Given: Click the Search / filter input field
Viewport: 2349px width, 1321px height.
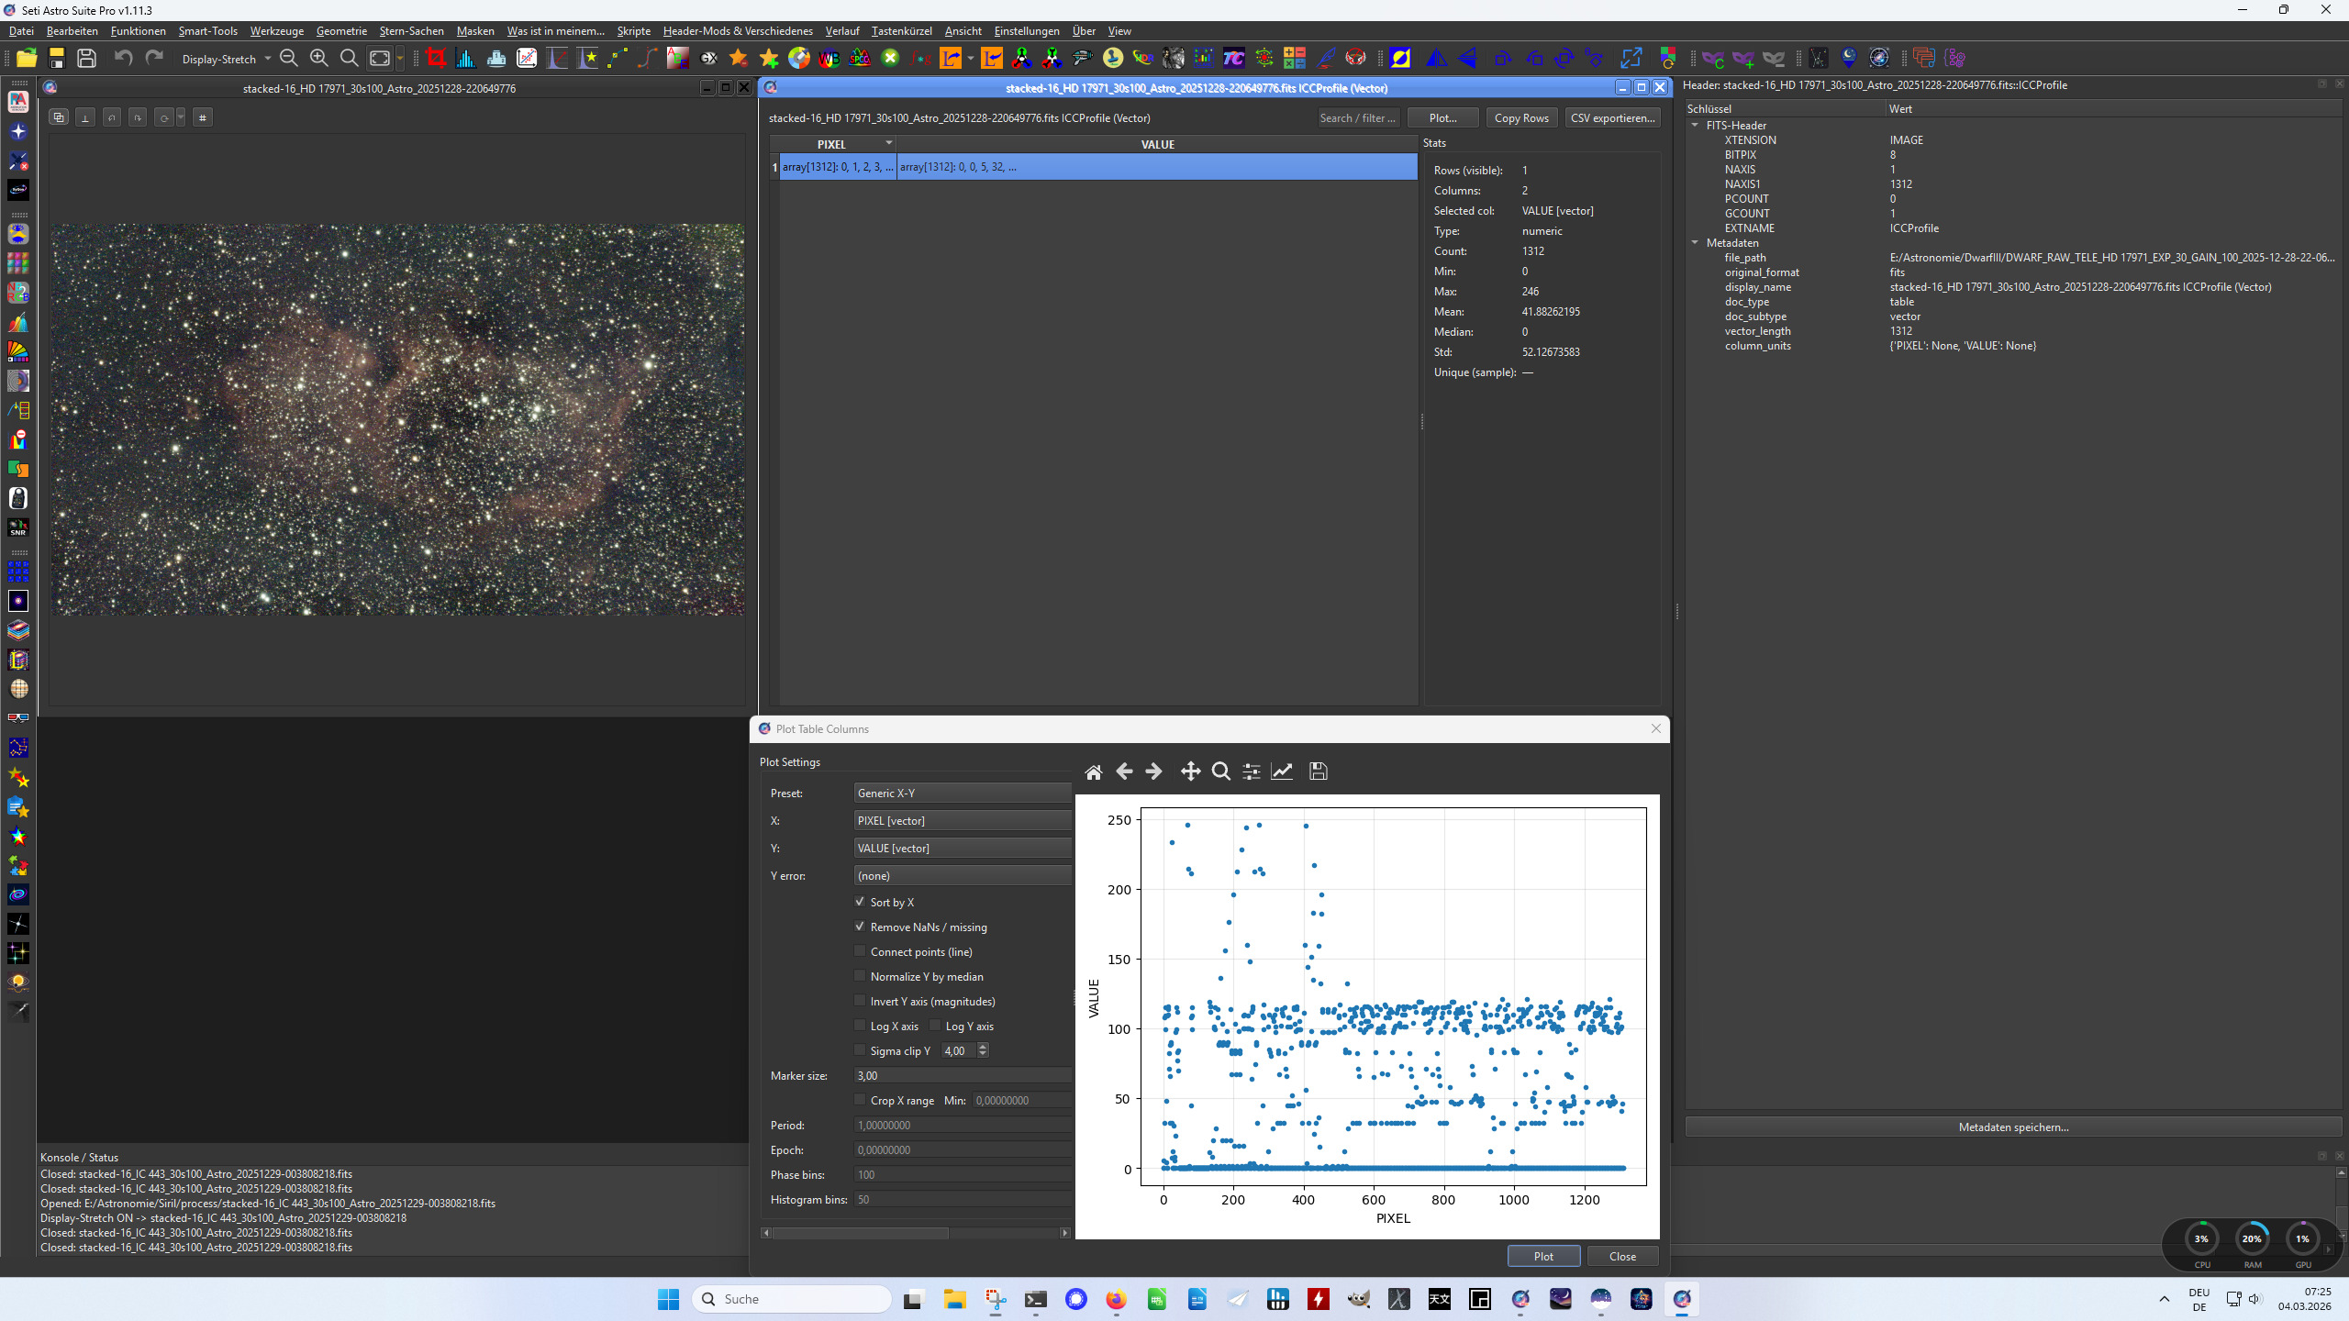Looking at the screenshot, I should (1358, 118).
